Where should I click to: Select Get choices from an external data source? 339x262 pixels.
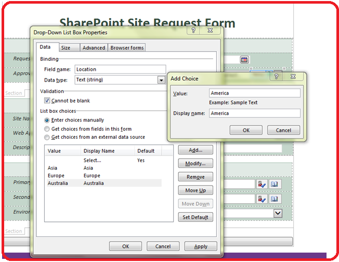47,137
